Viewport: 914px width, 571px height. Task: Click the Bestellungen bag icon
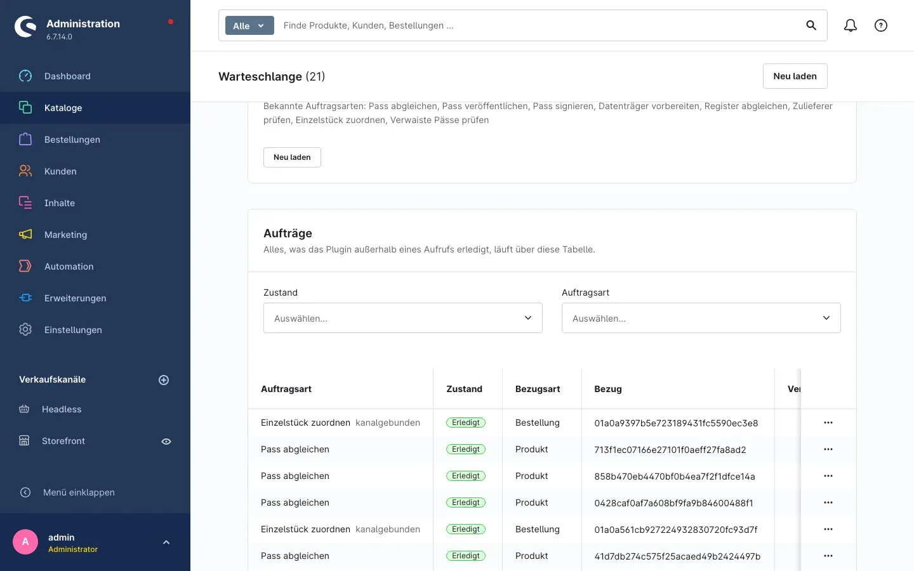pyautogui.click(x=25, y=140)
